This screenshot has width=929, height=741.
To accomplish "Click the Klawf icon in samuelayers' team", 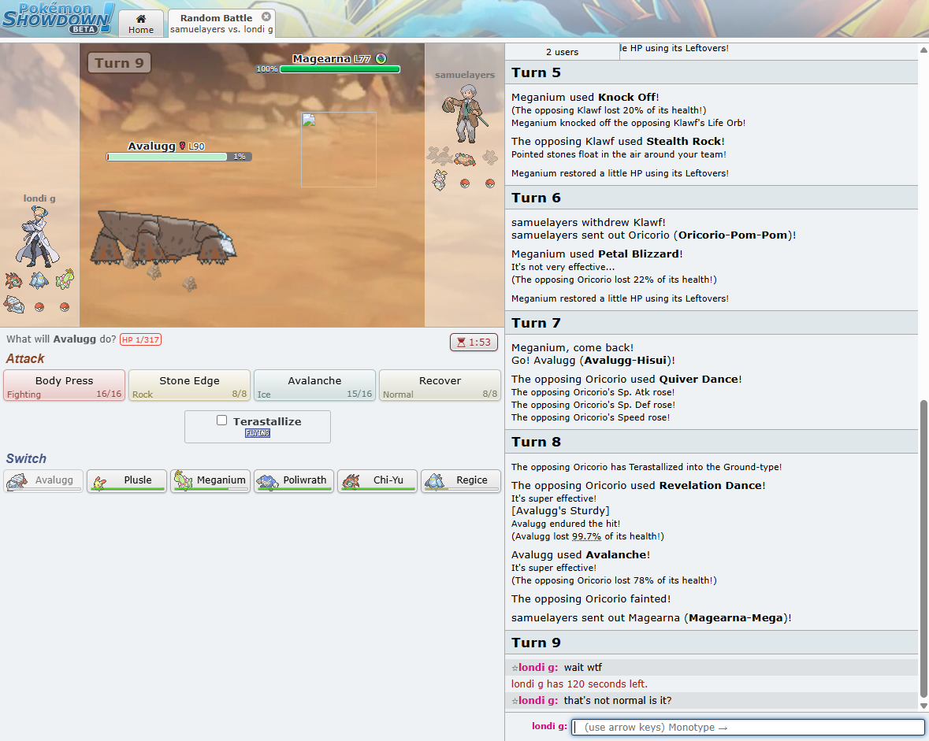I will [x=465, y=158].
